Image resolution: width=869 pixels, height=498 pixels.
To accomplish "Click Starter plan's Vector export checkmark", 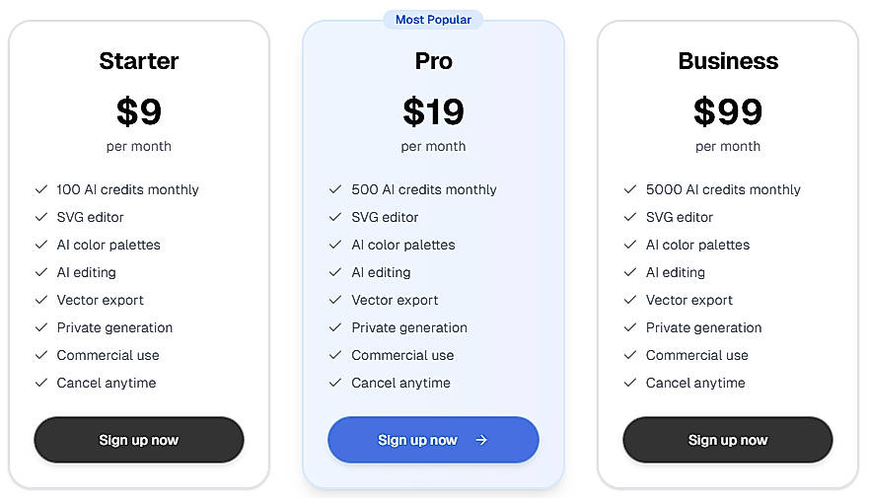I will [x=41, y=300].
